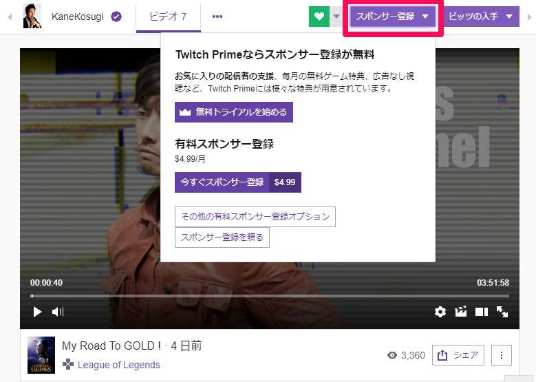Click the 有料スポンサー登録 heading
The width and height of the screenshot is (536, 382).
pyautogui.click(x=224, y=144)
